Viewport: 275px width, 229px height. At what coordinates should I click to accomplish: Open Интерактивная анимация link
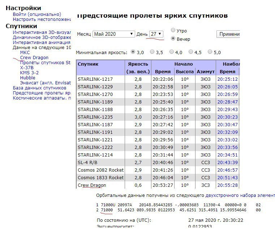[42, 43]
